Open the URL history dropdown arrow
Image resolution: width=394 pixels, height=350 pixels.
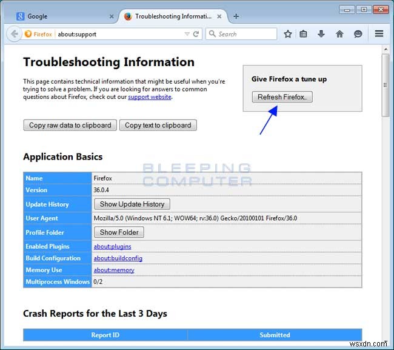click(187, 34)
